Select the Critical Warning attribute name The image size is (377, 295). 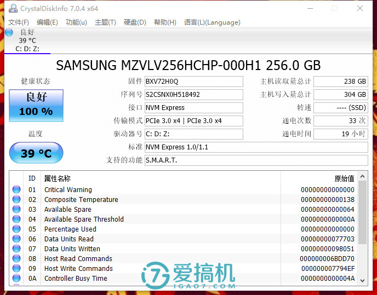pos(68,190)
